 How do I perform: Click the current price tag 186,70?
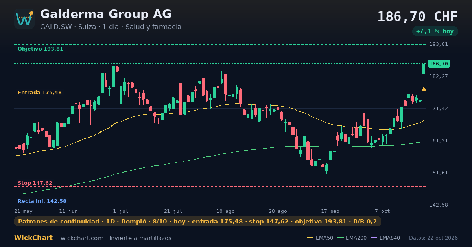click(439, 64)
